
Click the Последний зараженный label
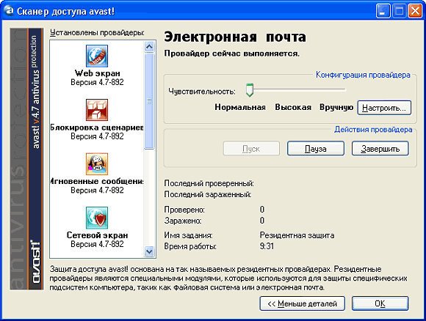pyautogui.click(x=208, y=194)
